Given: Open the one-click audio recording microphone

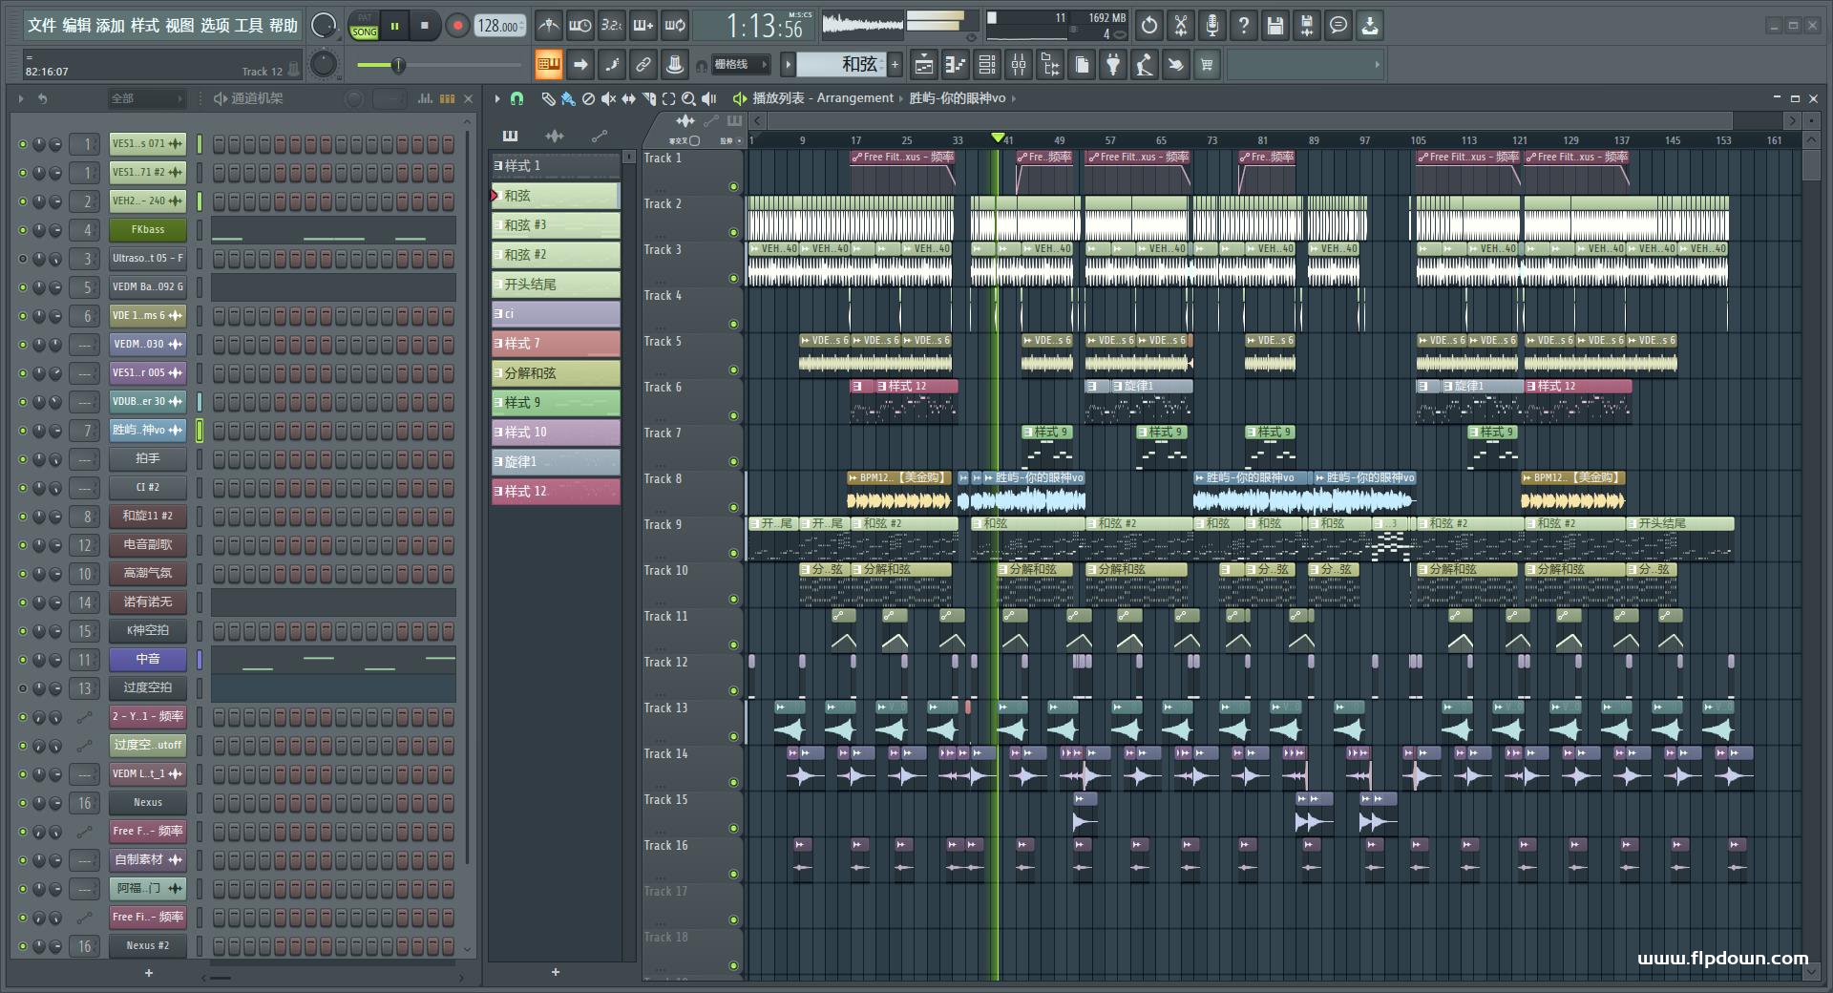Looking at the screenshot, I should pos(1211,26).
